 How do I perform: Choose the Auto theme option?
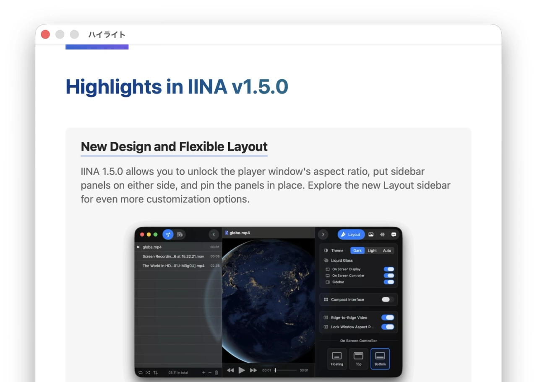coord(387,250)
